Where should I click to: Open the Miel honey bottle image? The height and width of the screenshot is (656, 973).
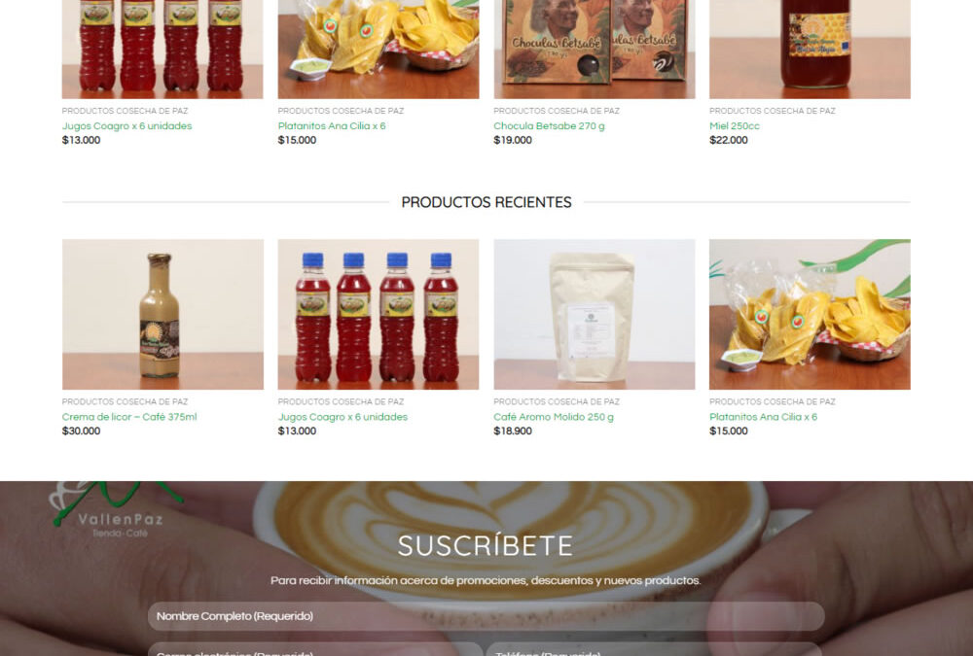point(810,49)
